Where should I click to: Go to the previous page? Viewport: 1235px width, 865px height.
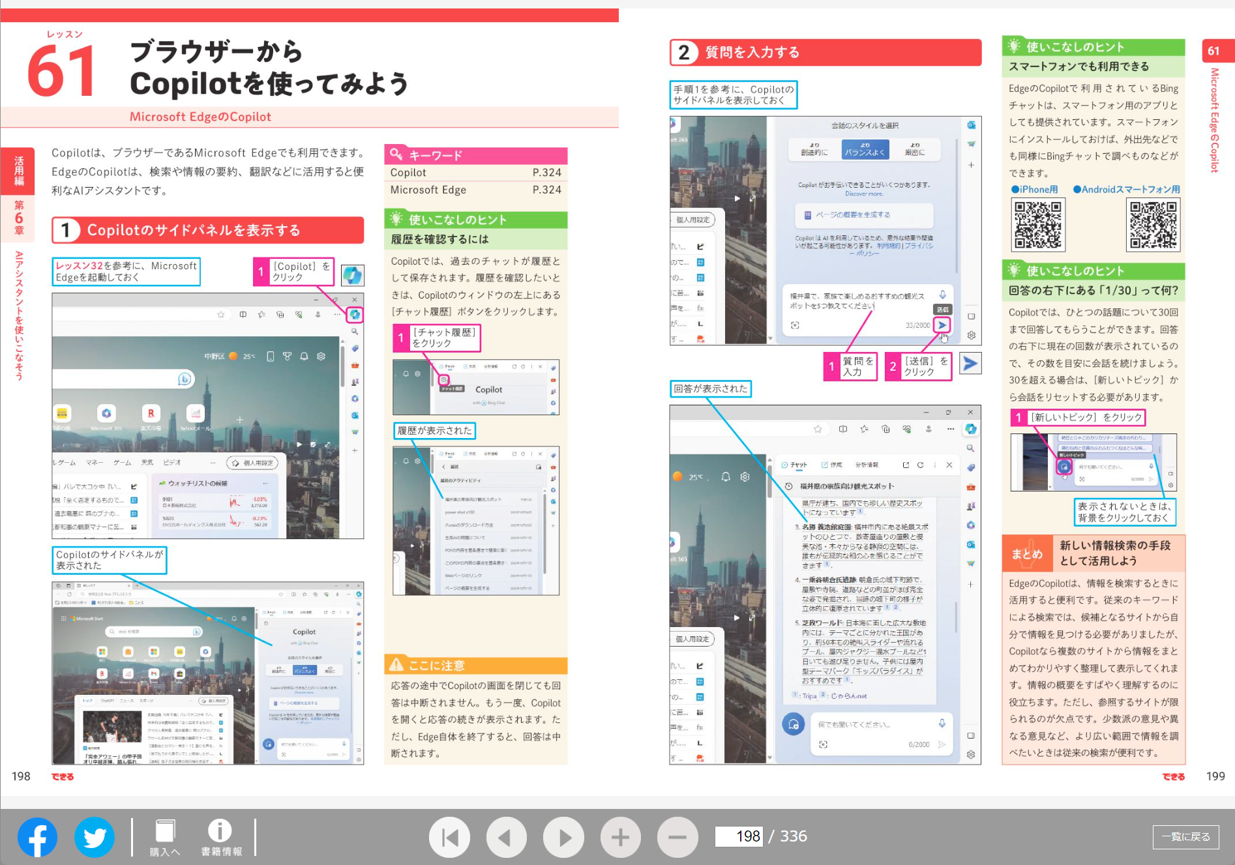coord(507,837)
